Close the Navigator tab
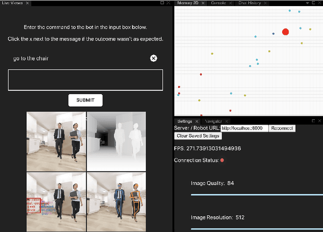Viewport: 323px width, 232px height. (x=226, y=121)
